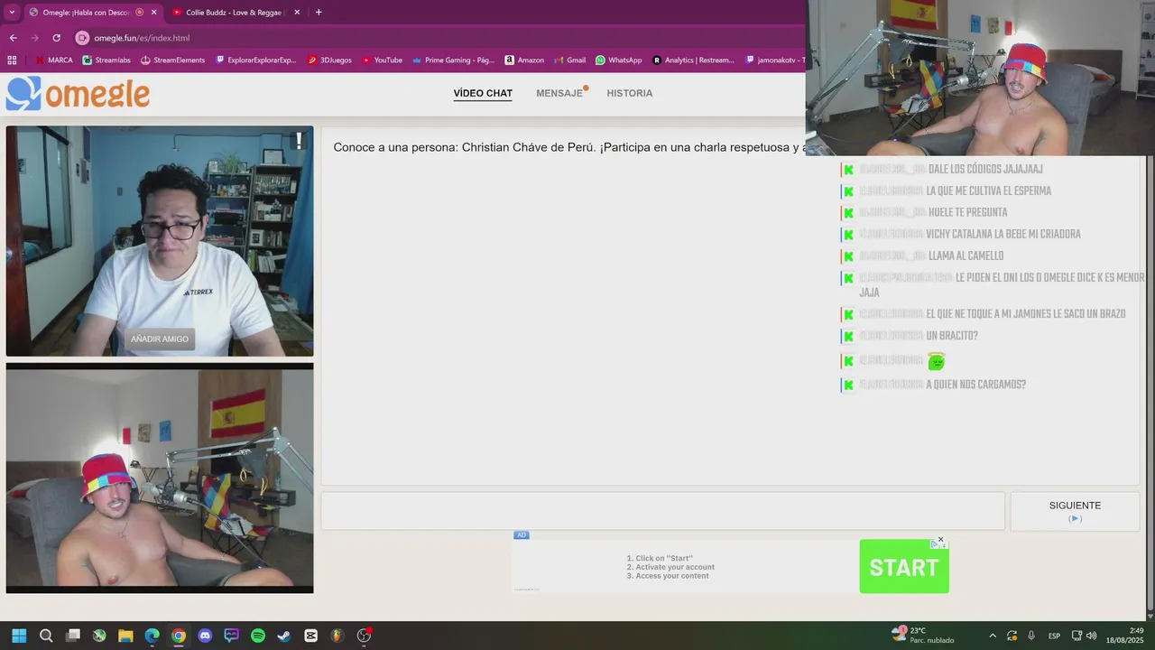
Task: Click the microphone tray icon
Action: pyautogui.click(x=1031, y=636)
